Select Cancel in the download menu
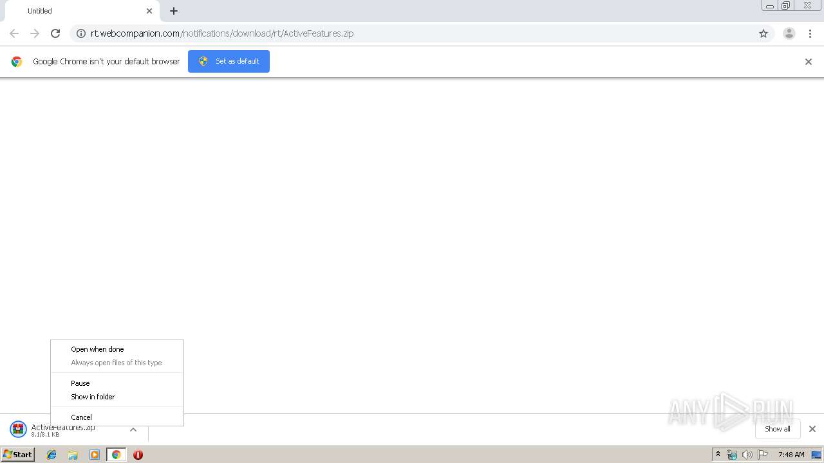 tap(117, 417)
